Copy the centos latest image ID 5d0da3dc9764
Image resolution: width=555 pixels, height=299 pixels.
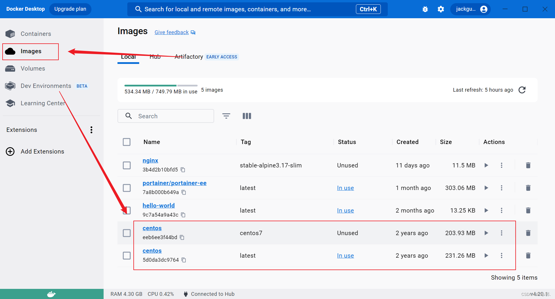(x=184, y=260)
